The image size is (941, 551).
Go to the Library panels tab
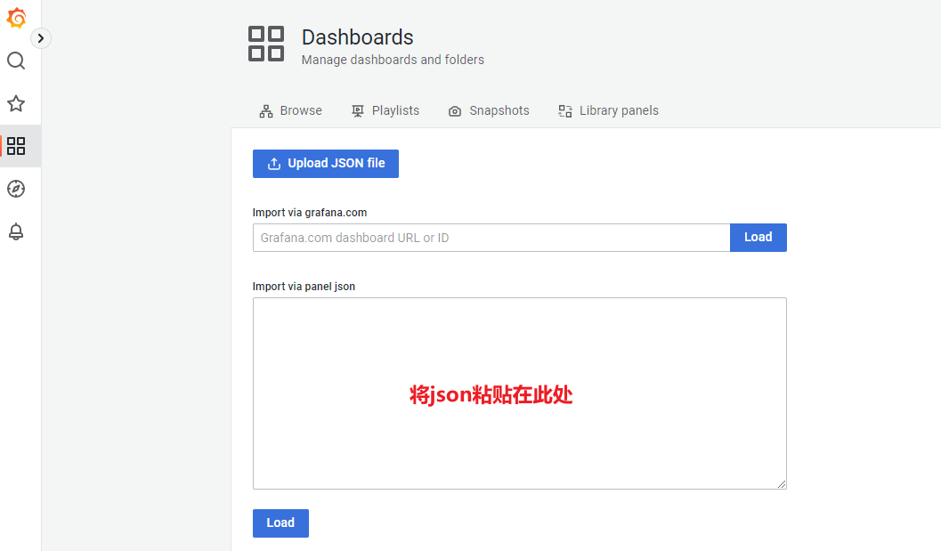click(x=619, y=111)
